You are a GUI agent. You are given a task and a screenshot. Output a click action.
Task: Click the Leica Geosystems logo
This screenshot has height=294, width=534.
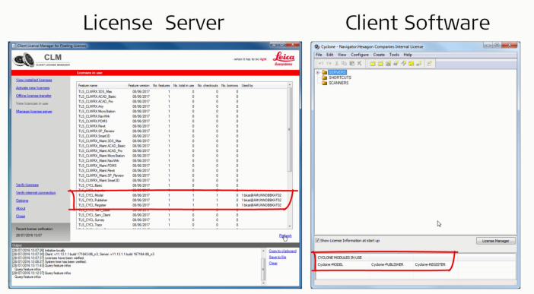[284, 58]
